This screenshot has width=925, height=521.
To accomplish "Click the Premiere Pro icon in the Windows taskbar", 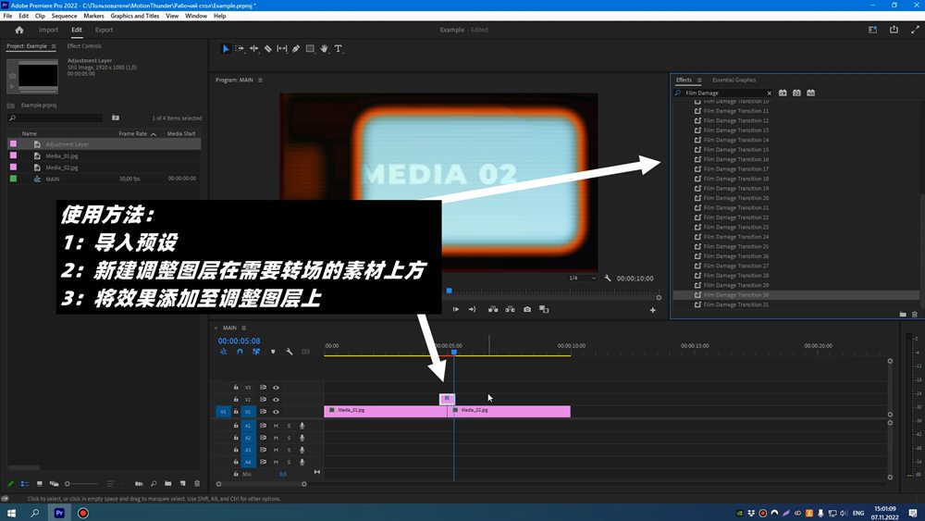I will (59, 513).
